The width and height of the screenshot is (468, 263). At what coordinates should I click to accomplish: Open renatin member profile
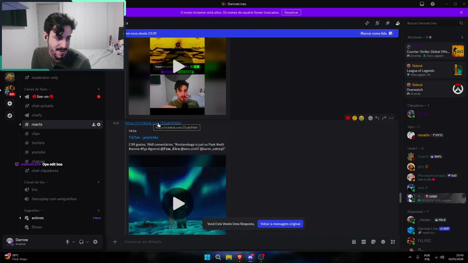[x=435, y=135]
